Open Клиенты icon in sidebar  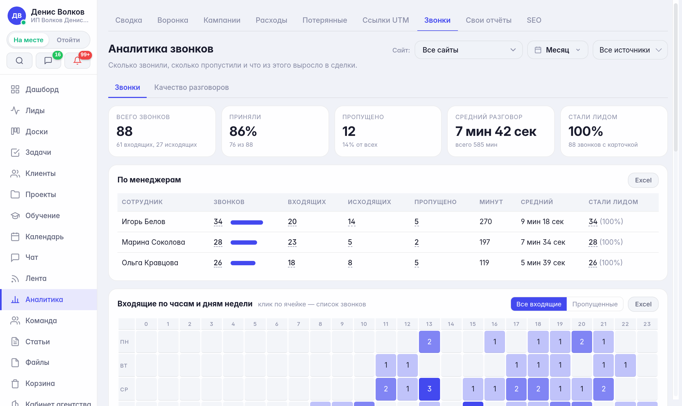tap(15, 173)
